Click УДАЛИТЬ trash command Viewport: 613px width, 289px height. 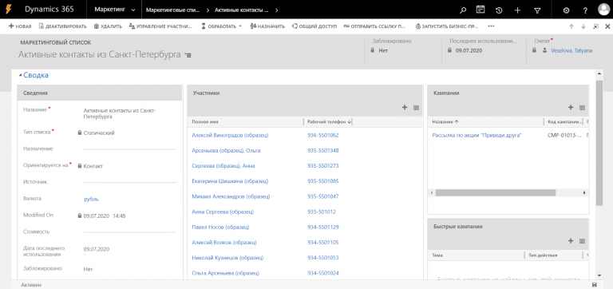108,26
